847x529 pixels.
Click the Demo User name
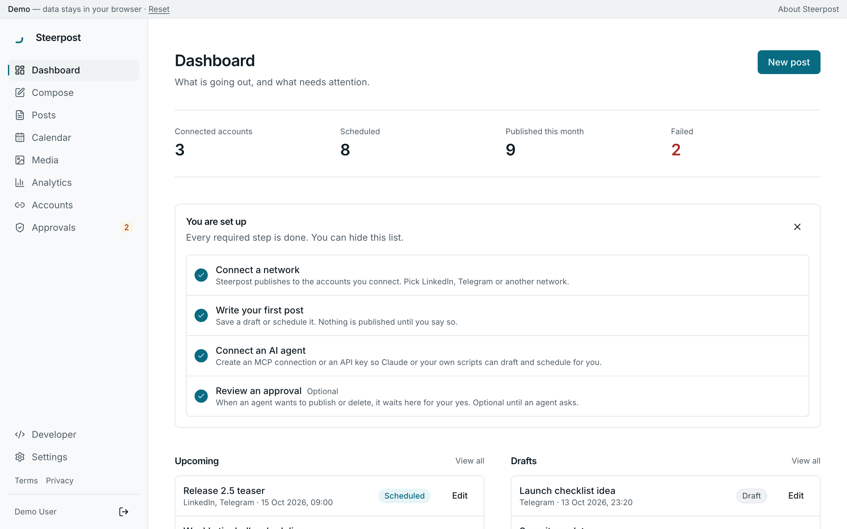click(35, 511)
